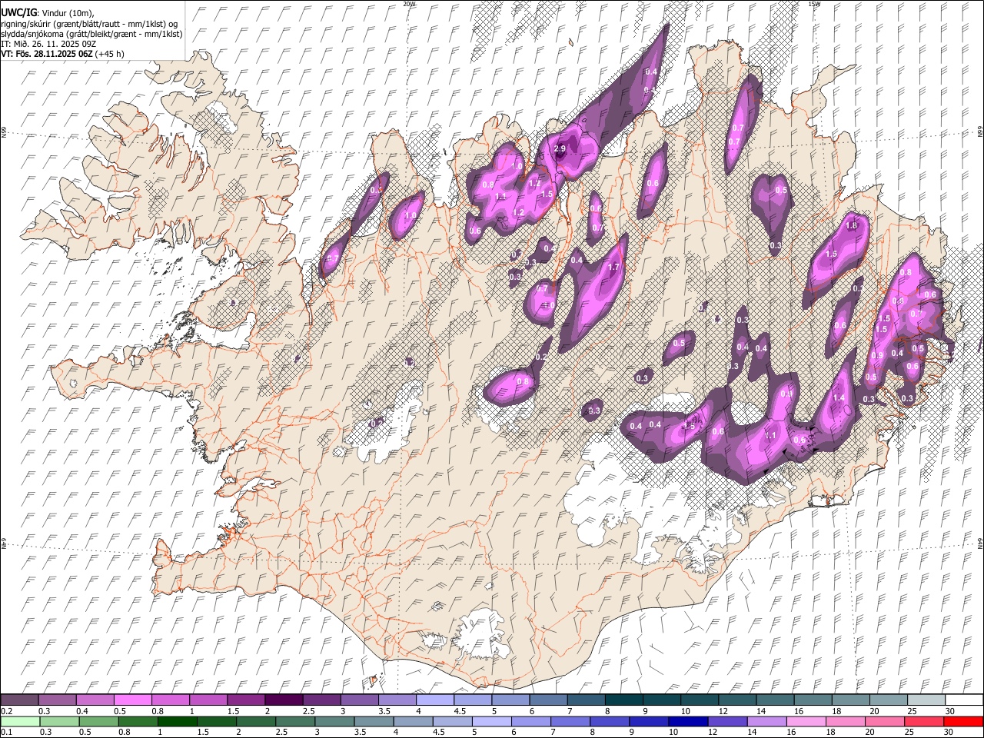Image resolution: width=984 pixels, height=738 pixels.
Task: Select the lavender snow swatch between 4 and 4.5
Action: click(435, 700)
